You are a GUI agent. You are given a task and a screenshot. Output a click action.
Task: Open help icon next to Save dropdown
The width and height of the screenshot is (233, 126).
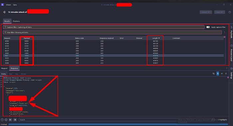[x=230, y=12]
